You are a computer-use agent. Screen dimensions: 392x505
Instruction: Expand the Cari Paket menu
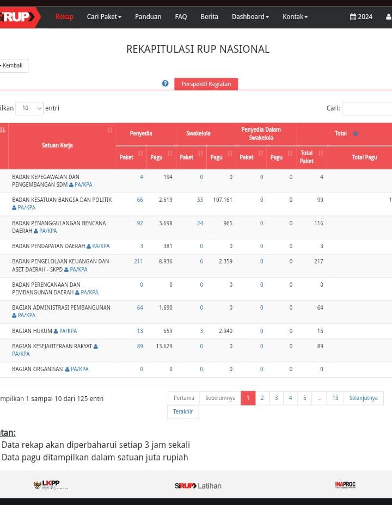tap(104, 17)
